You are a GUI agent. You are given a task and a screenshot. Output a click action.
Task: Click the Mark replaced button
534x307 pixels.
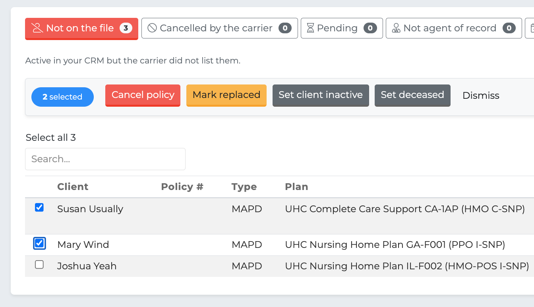tap(226, 96)
